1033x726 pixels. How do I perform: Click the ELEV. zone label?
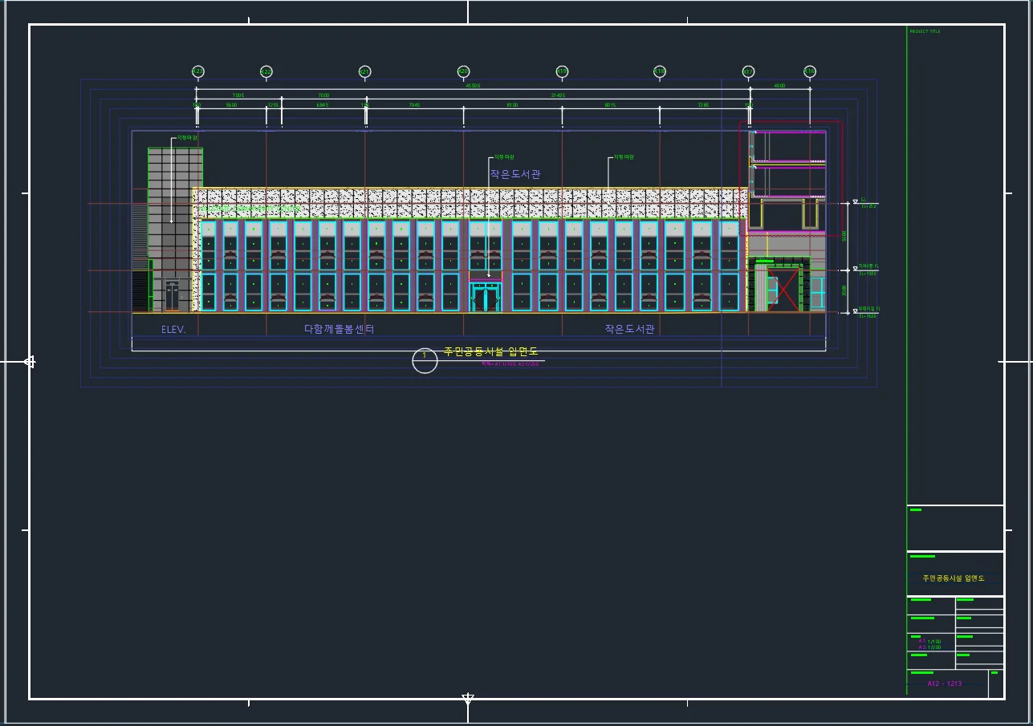pyautogui.click(x=173, y=329)
